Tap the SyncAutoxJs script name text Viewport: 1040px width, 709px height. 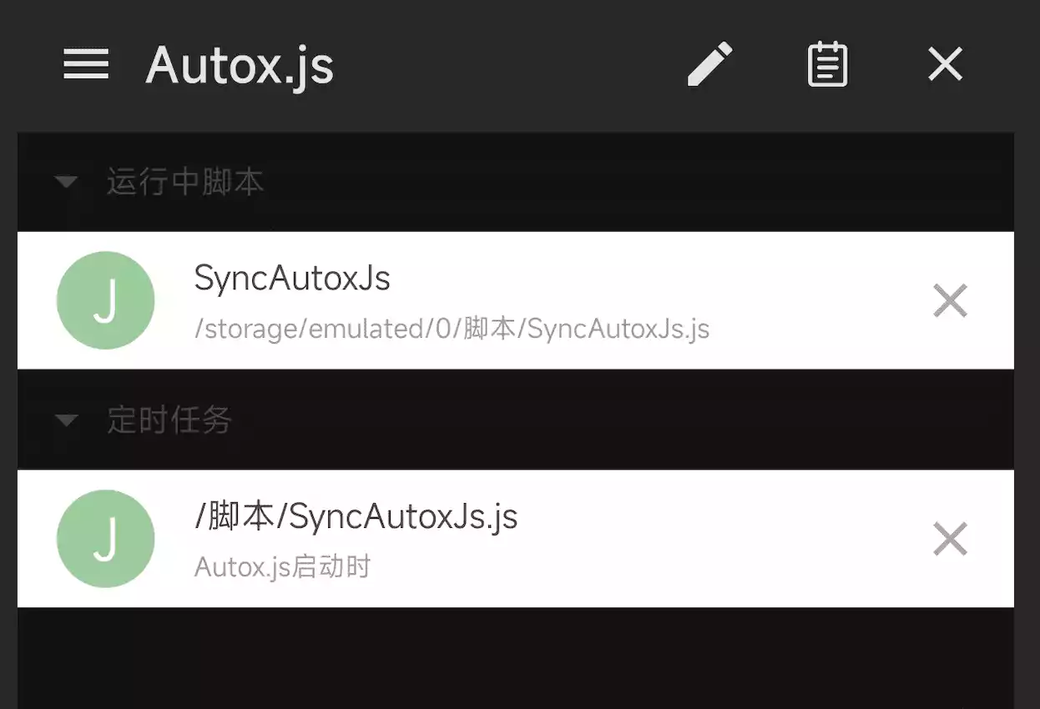coord(292,279)
